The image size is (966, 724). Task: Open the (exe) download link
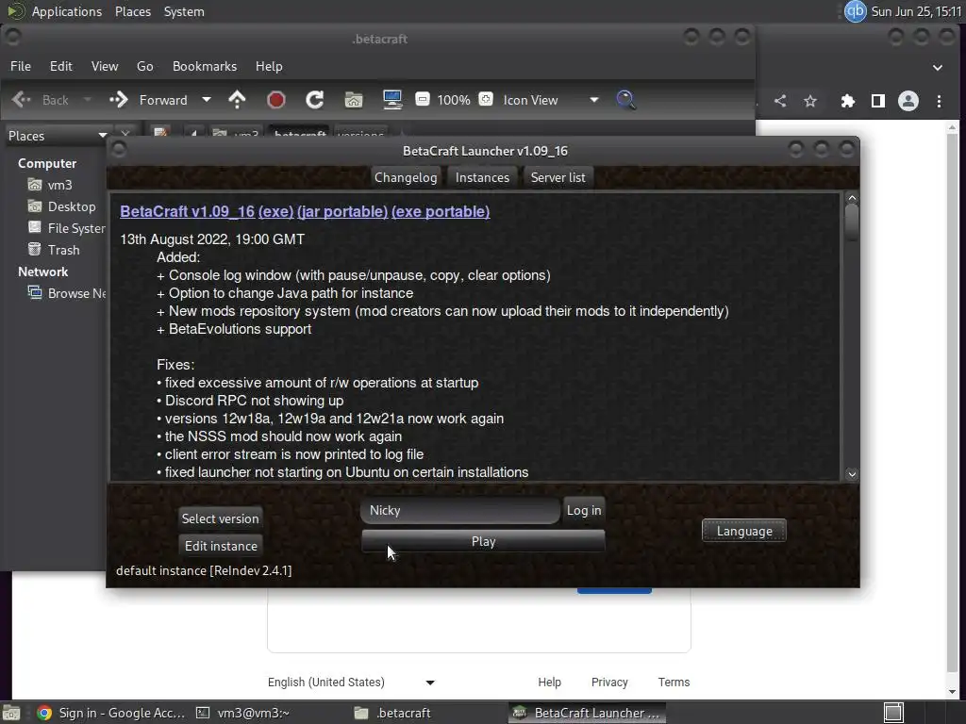point(276,211)
